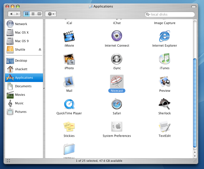Image resolution: width=204 pixels, height=169 pixels.
Task: Click the scrollbar up arrow
Action: click(195, 152)
